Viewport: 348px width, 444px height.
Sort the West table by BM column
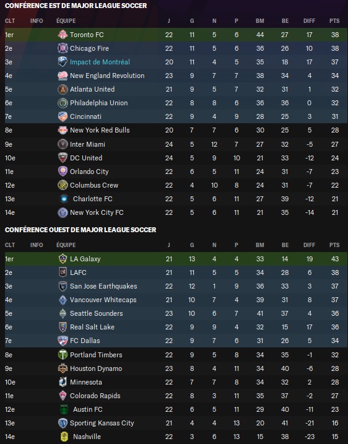point(260,245)
